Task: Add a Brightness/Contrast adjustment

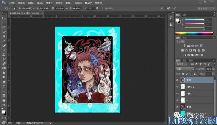Action: pyautogui.click(x=184, y=46)
